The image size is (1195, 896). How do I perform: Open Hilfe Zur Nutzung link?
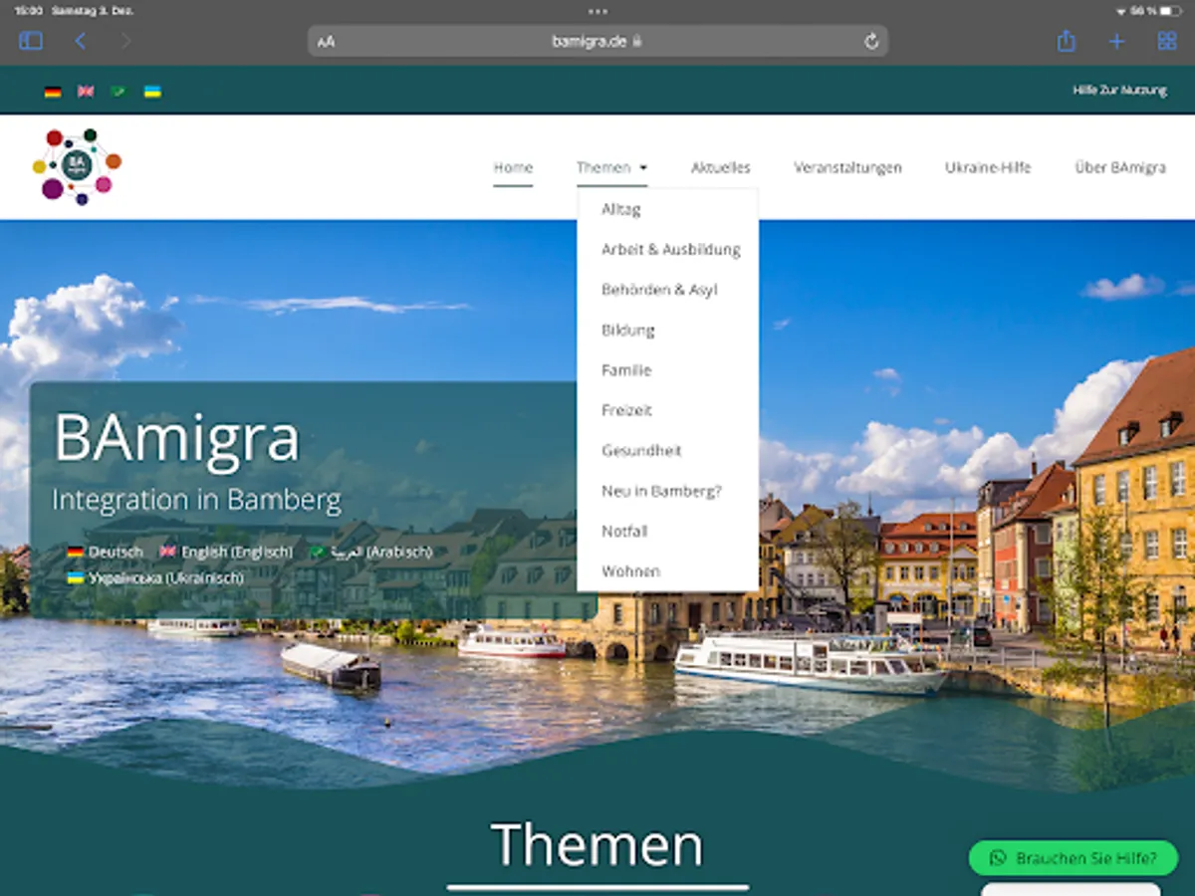(x=1119, y=91)
